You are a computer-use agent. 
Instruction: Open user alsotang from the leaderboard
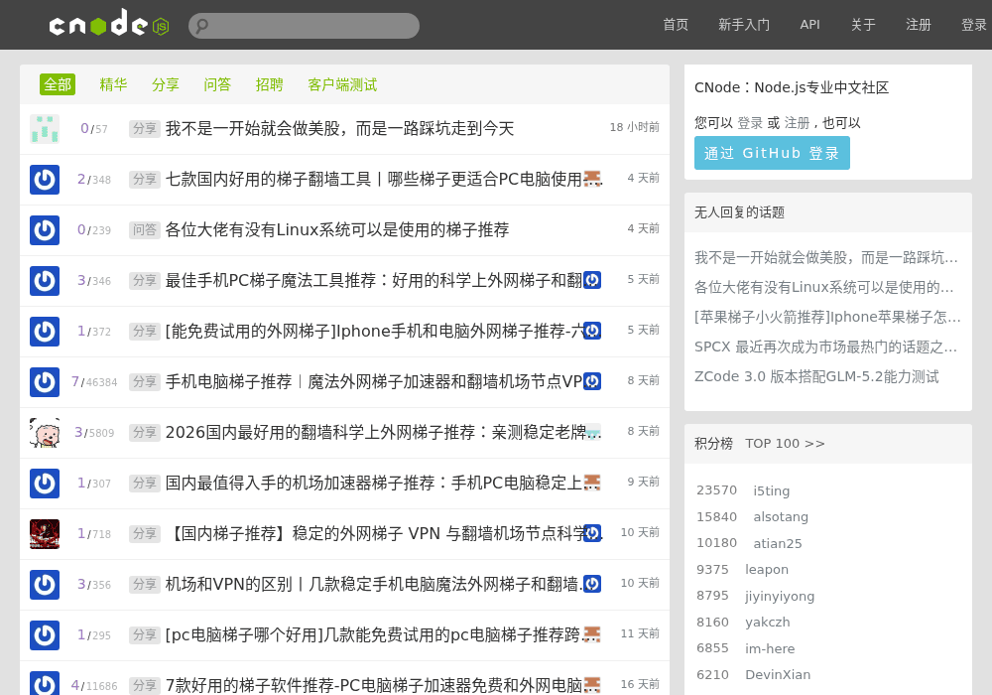pyautogui.click(x=781, y=517)
